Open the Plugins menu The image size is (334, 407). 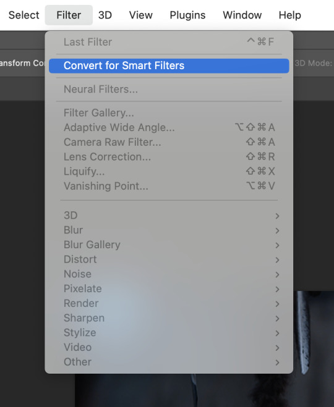point(187,15)
